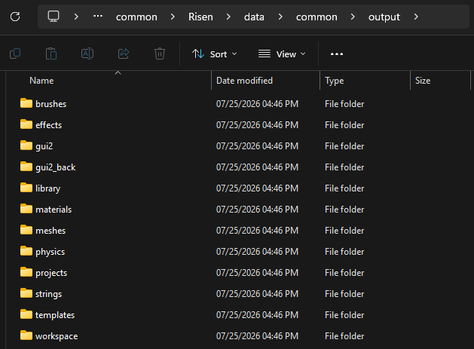Click File folder type in templates row
The height and width of the screenshot is (349, 474).
coord(344,315)
